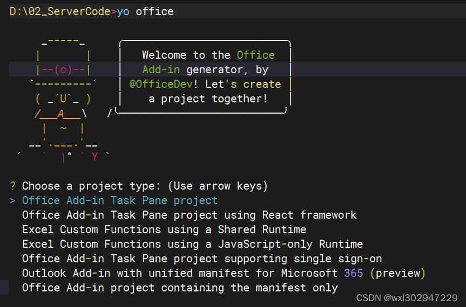Click the '>' selection pointer beside Task Pane
Image resolution: width=466 pixels, height=307 pixels.
(12, 200)
